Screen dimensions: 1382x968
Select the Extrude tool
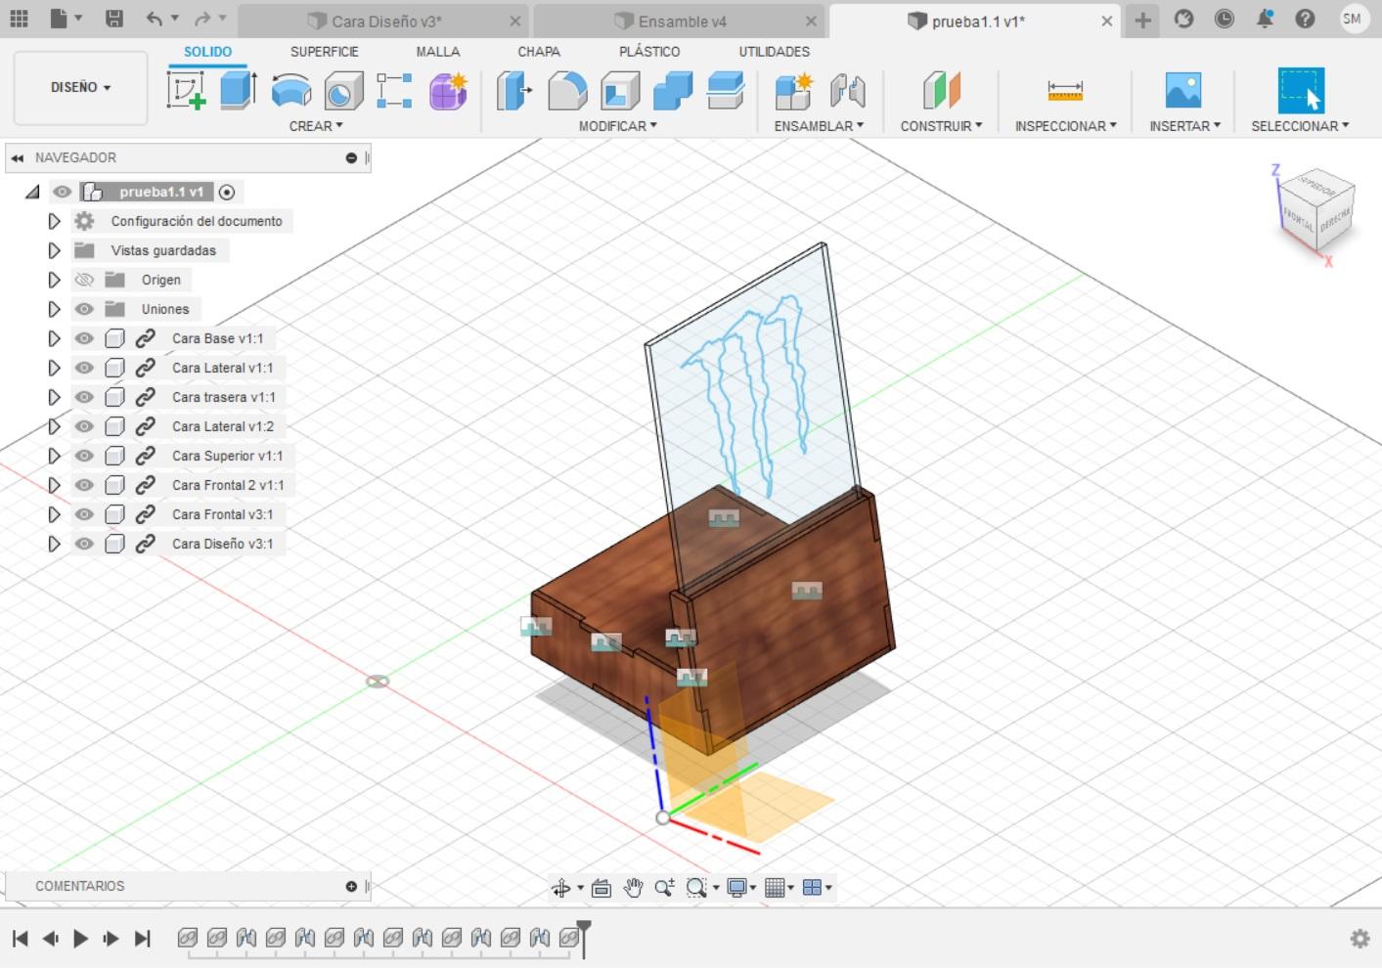tap(238, 91)
